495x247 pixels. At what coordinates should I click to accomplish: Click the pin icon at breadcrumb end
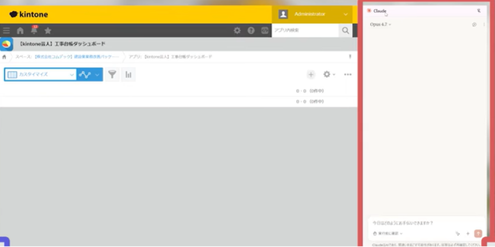(x=350, y=56)
